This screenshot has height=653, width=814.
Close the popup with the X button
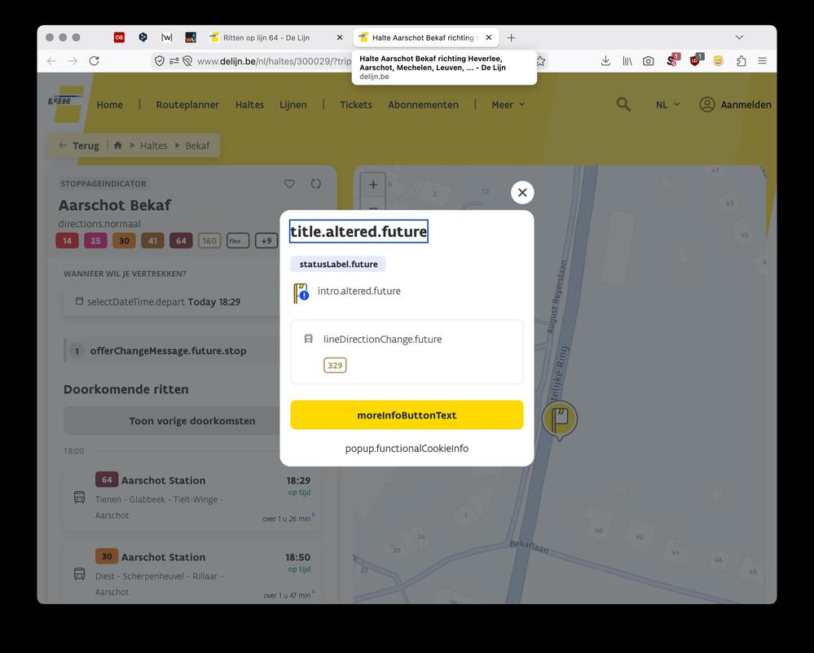522,192
